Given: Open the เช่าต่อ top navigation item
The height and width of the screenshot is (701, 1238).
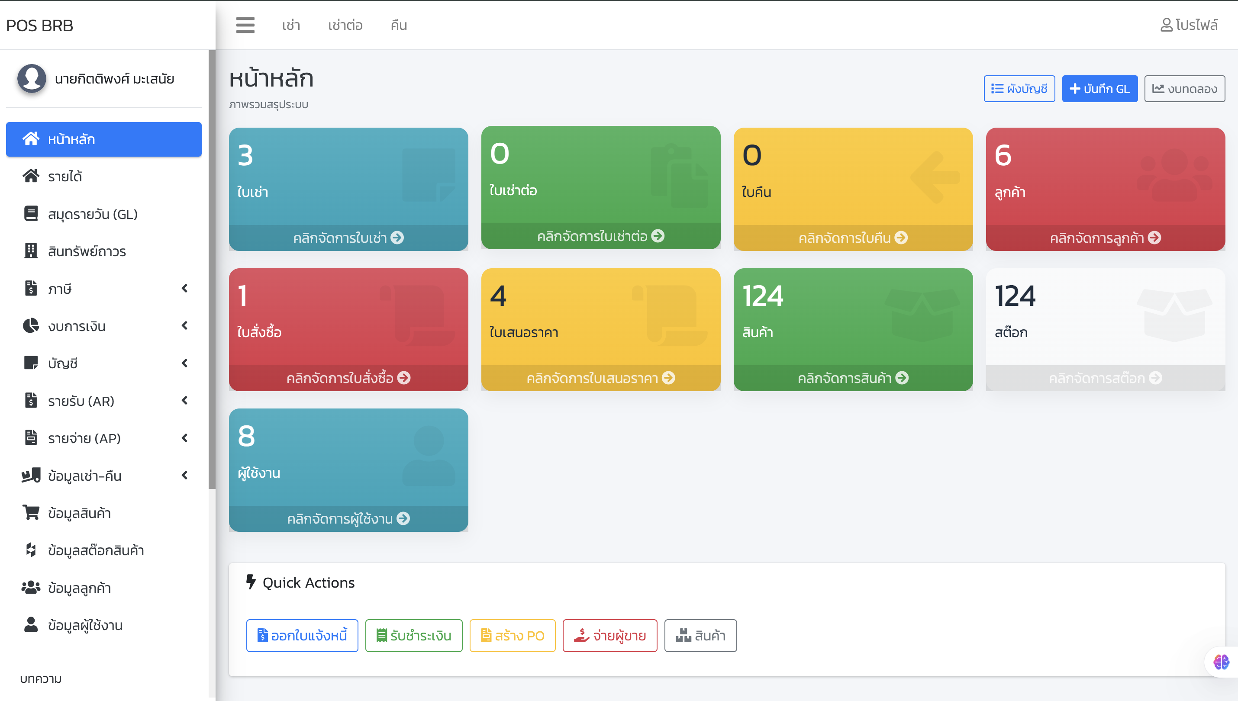Looking at the screenshot, I should [x=345, y=25].
